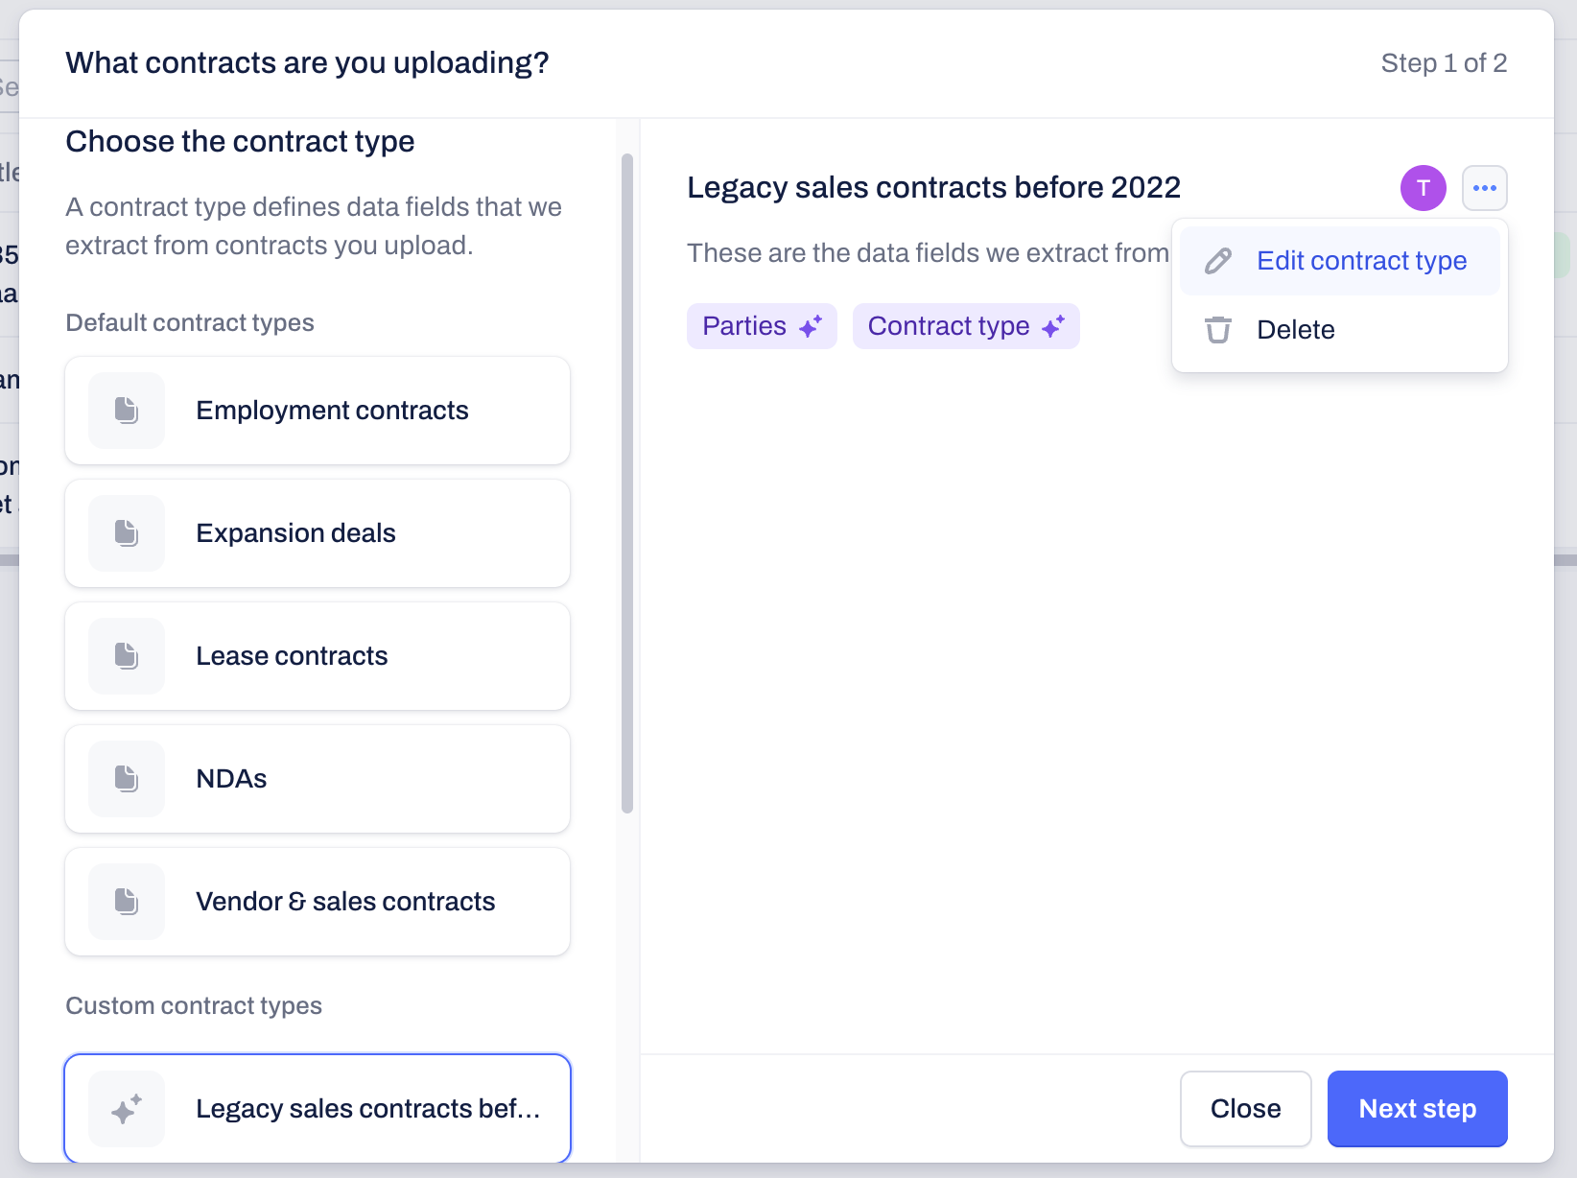
Task: Click the Expansion deals document icon
Action: (127, 533)
